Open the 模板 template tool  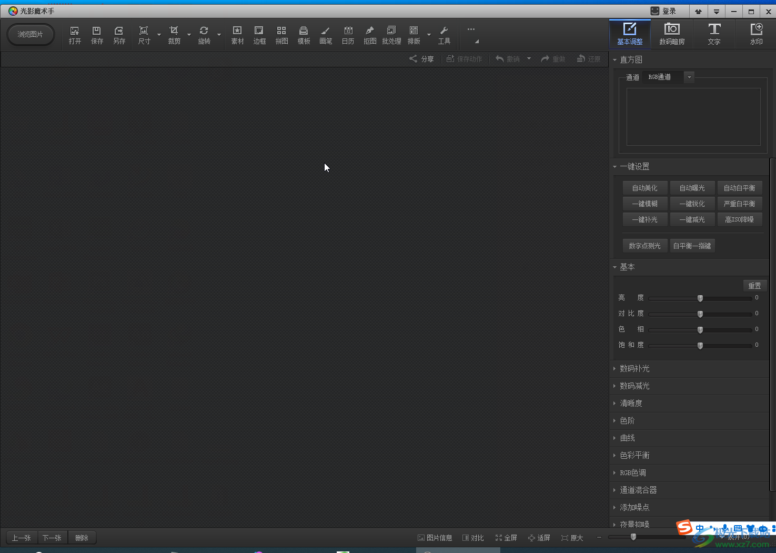pyautogui.click(x=304, y=35)
